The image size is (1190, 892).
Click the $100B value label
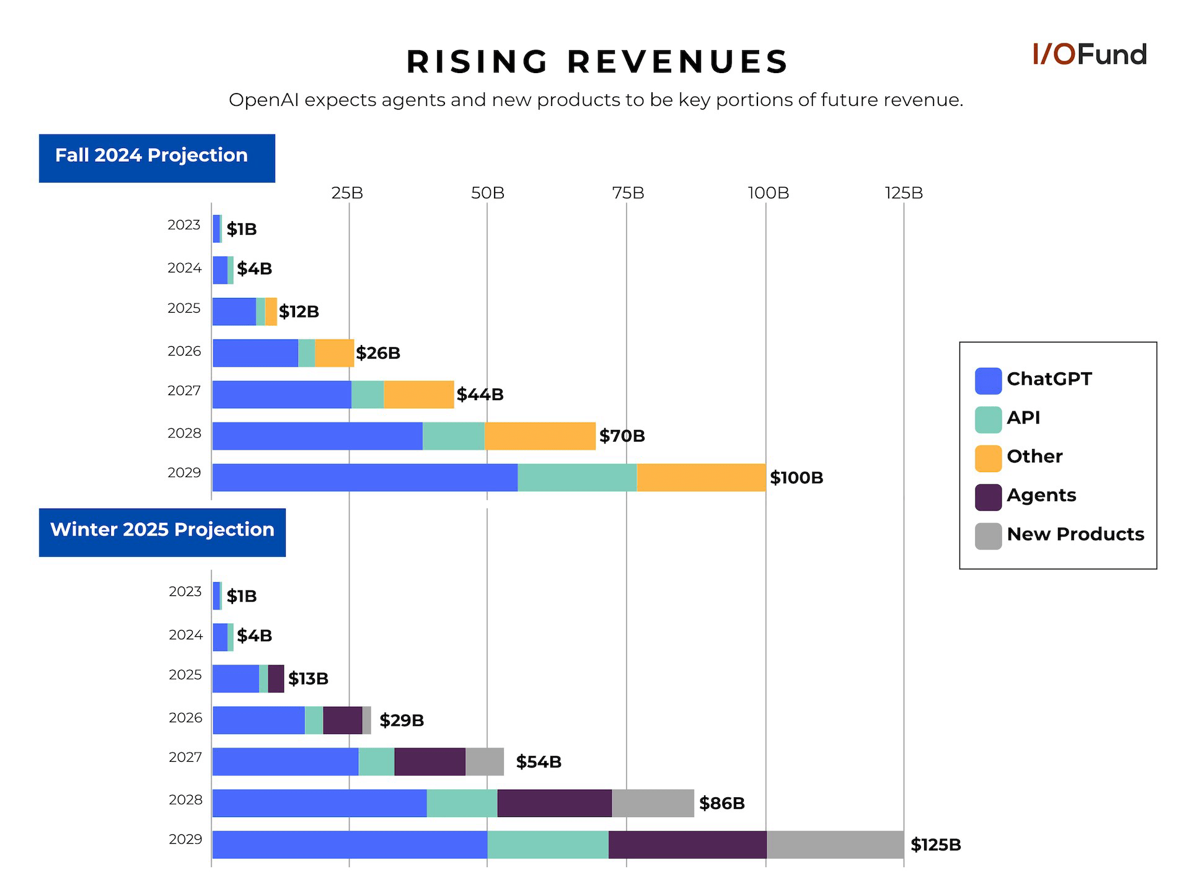point(796,477)
